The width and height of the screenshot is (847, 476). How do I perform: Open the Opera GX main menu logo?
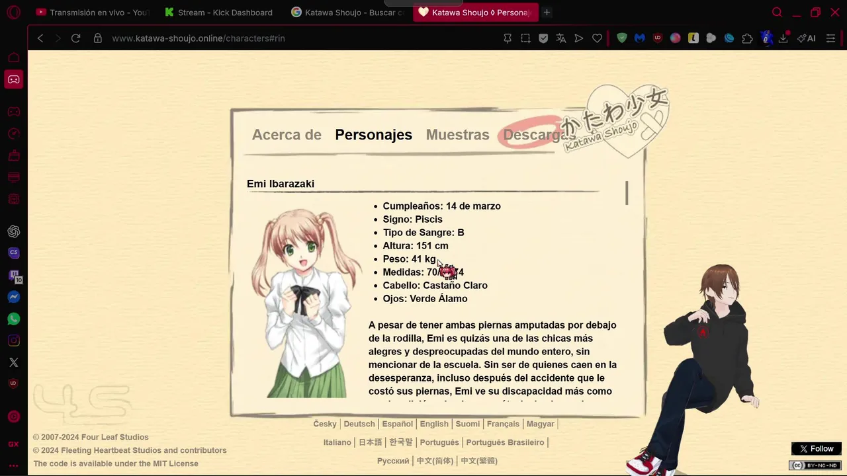13,12
